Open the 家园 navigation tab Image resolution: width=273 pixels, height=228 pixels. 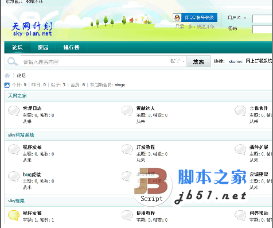click(x=43, y=47)
